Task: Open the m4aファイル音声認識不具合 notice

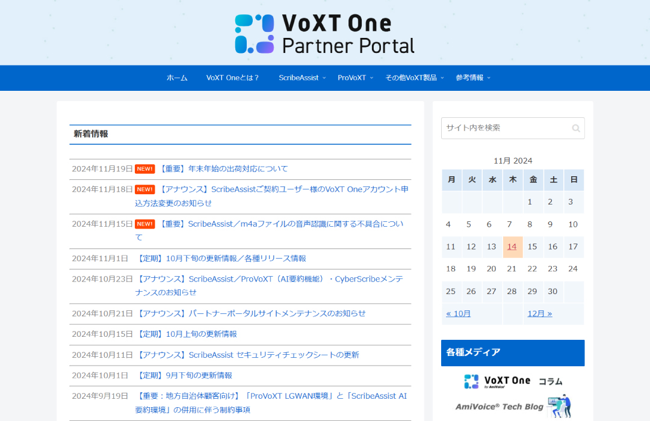Action: pyautogui.click(x=270, y=231)
